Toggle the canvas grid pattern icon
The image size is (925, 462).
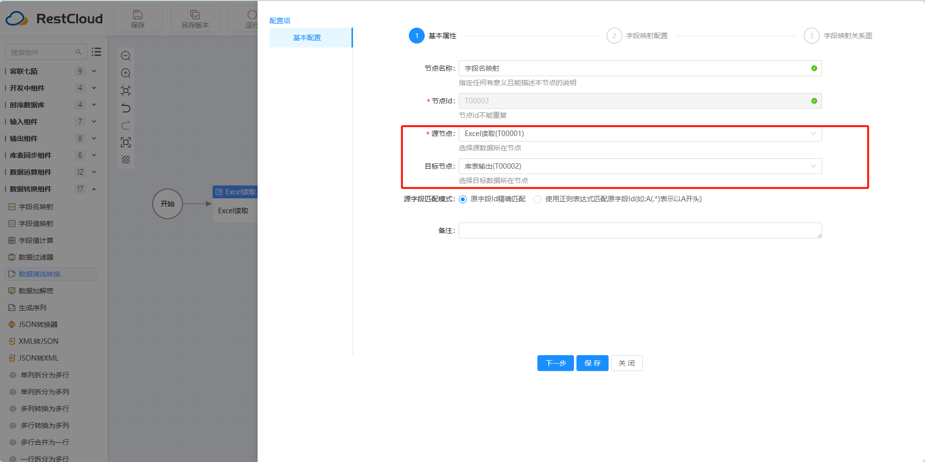click(126, 160)
